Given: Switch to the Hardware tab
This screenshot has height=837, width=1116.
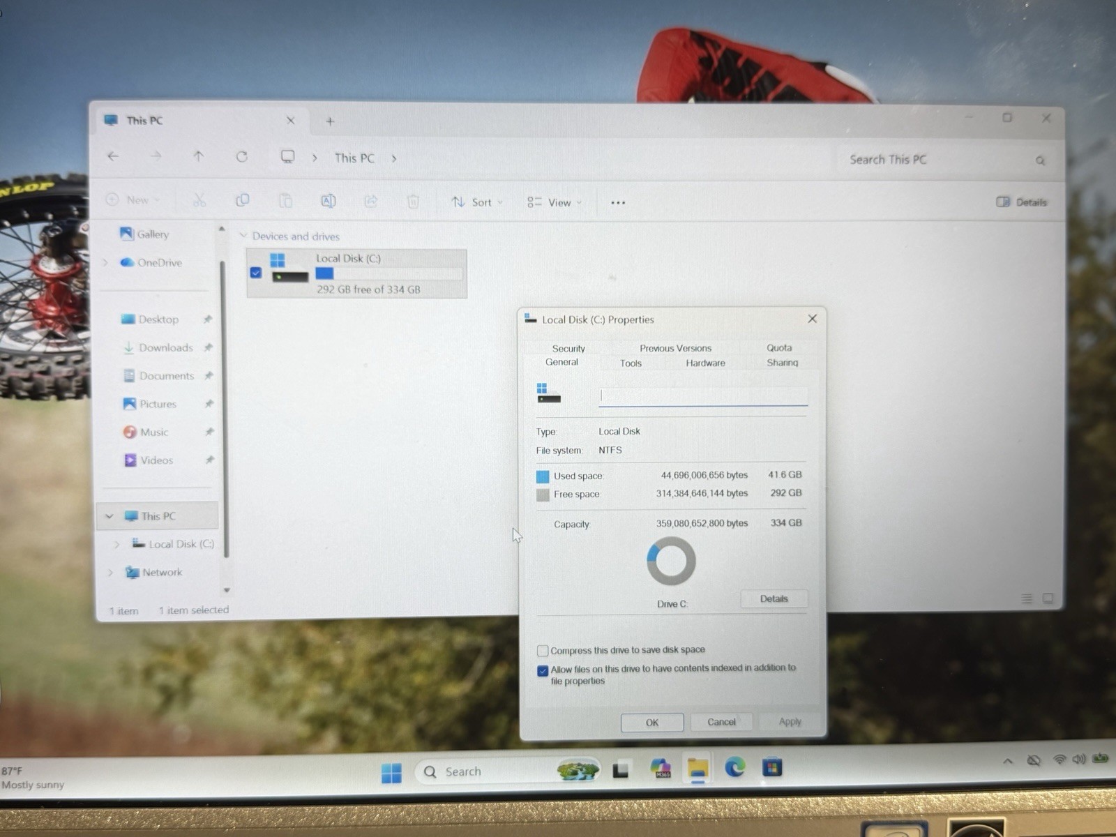Looking at the screenshot, I should (705, 363).
